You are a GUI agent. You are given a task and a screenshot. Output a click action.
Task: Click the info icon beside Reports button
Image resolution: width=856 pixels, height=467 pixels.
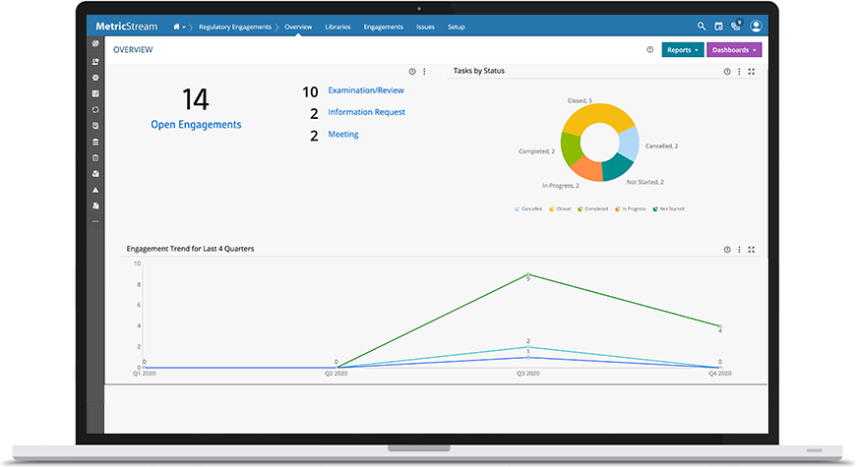pyautogui.click(x=650, y=49)
